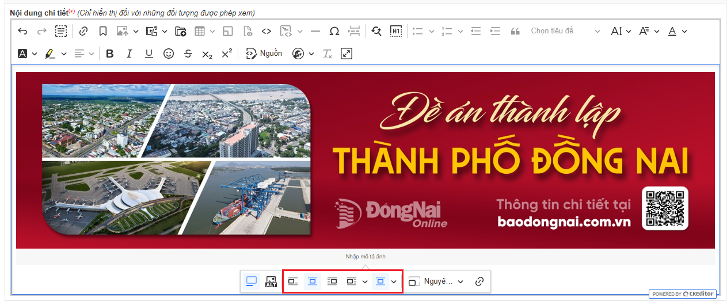The height and width of the screenshot is (301, 727).
Task: Toggle italic formatting
Action: tap(130, 54)
